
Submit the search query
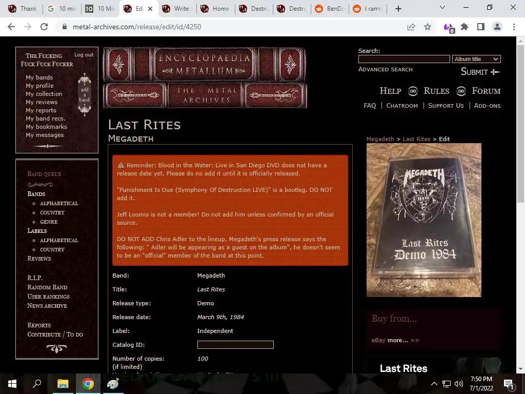tap(480, 72)
